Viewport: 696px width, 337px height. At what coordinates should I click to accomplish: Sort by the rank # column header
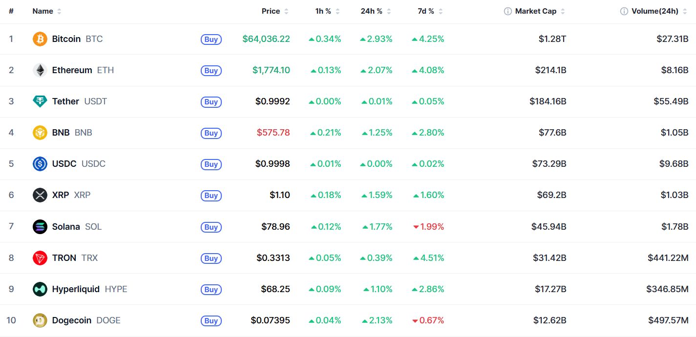[x=11, y=11]
